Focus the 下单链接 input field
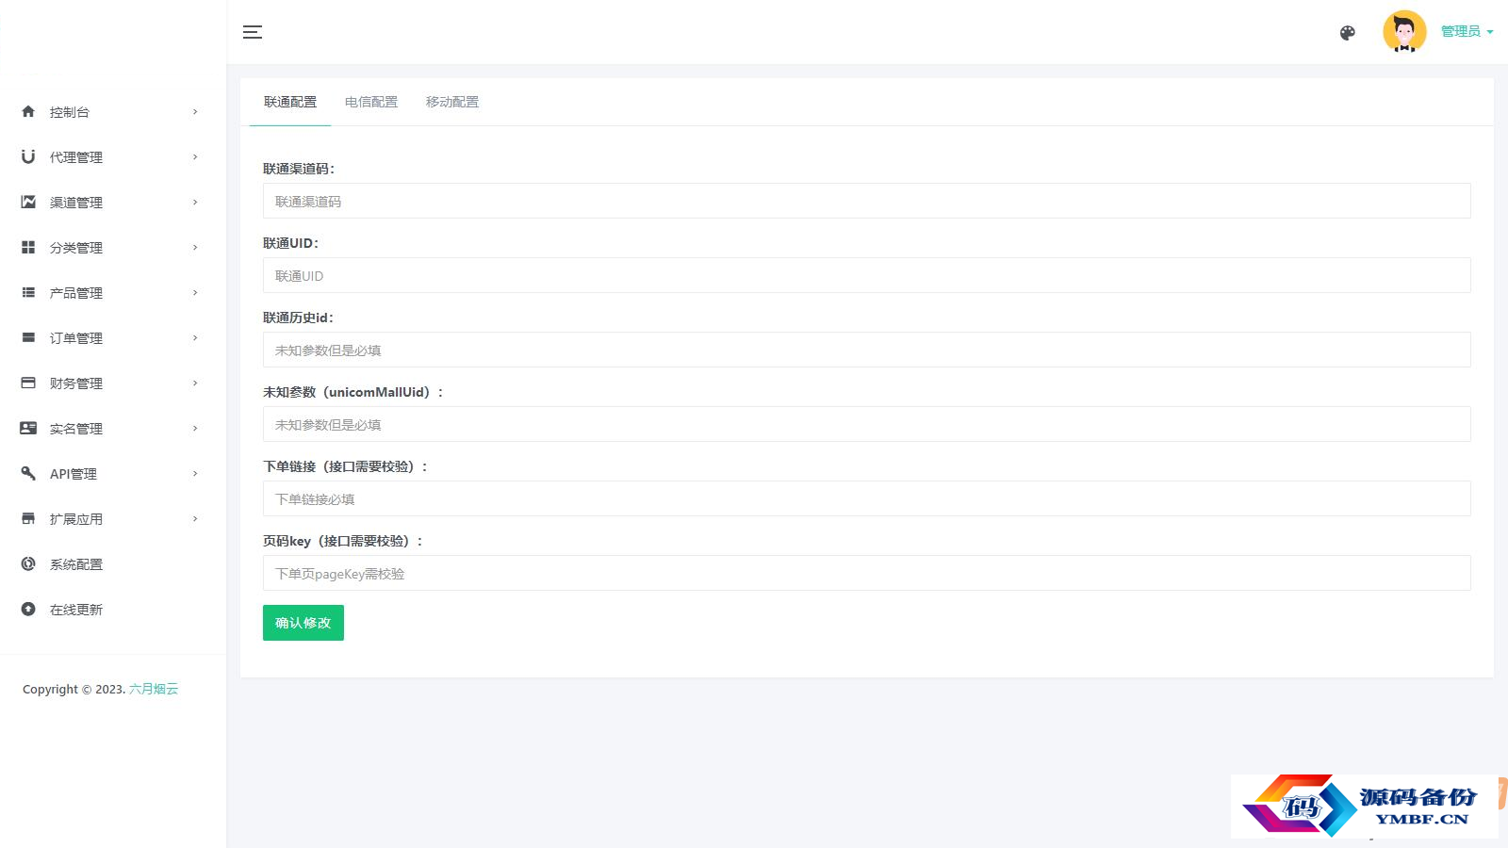This screenshot has height=848, width=1508. pyautogui.click(x=866, y=498)
